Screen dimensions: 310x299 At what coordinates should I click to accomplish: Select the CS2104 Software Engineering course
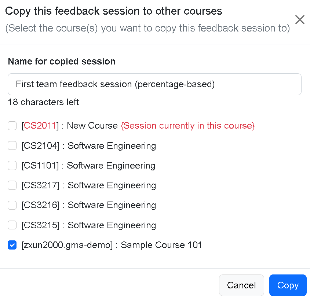(x=12, y=145)
